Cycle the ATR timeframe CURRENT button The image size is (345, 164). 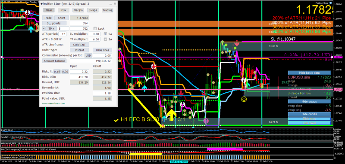tap(79, 45)
